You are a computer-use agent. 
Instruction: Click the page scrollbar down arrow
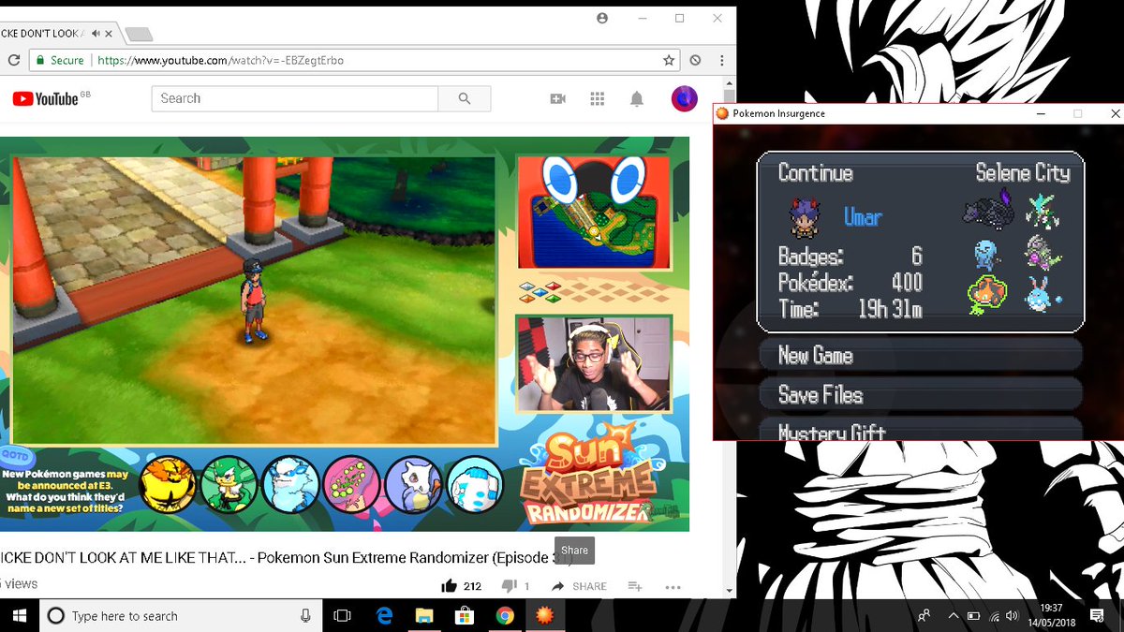point(728,590)
